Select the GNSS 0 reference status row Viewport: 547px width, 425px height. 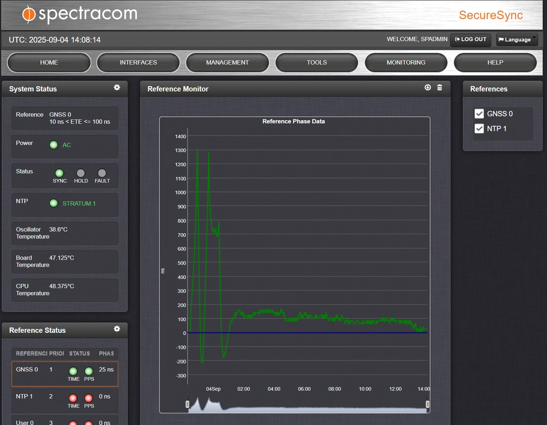click(x=65, y=374)
